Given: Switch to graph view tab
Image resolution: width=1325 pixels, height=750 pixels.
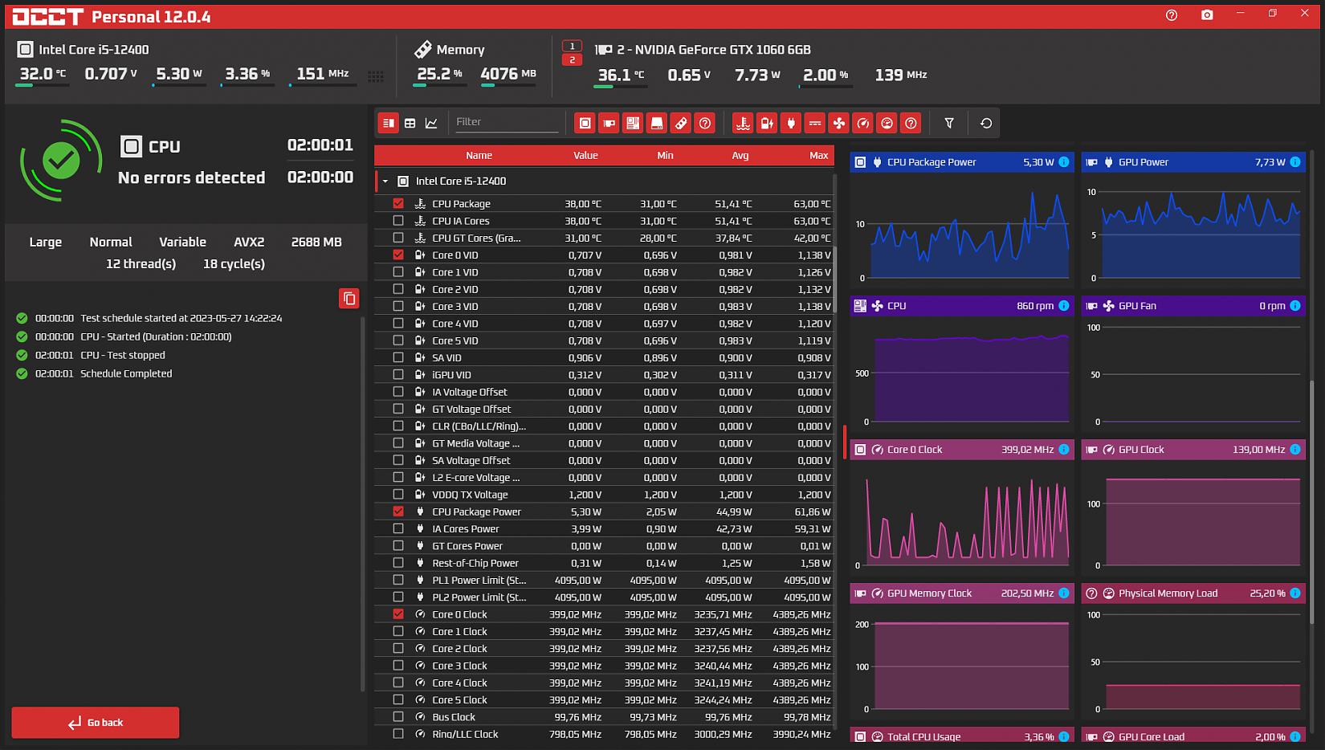Looking at the screenshot, I should click(431, 123).
